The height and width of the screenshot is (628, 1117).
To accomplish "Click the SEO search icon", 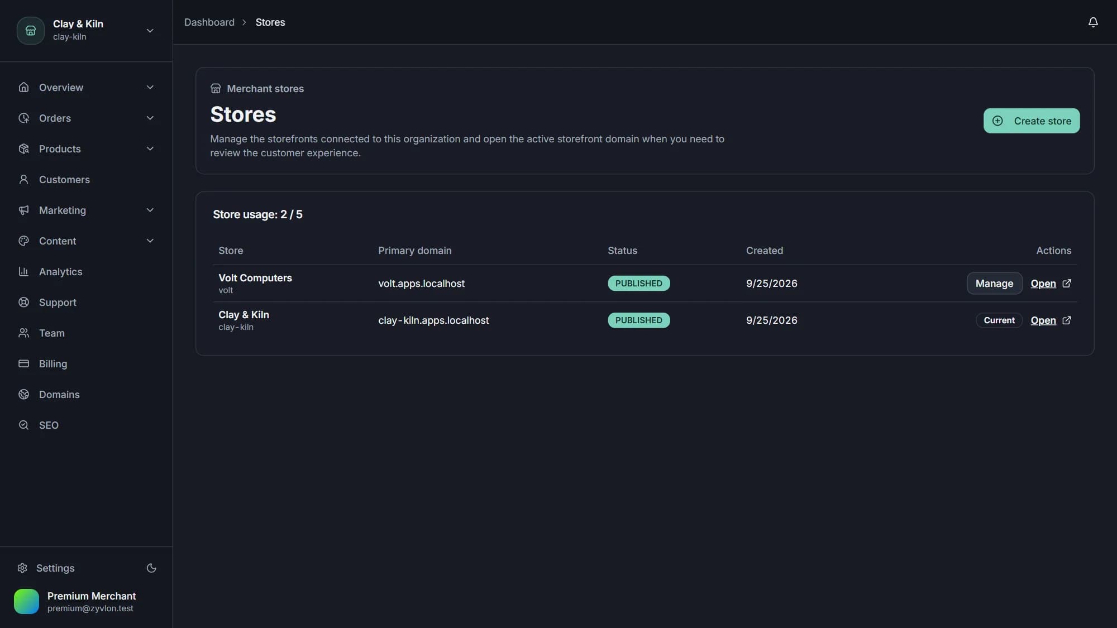I will tap(23, 425).
